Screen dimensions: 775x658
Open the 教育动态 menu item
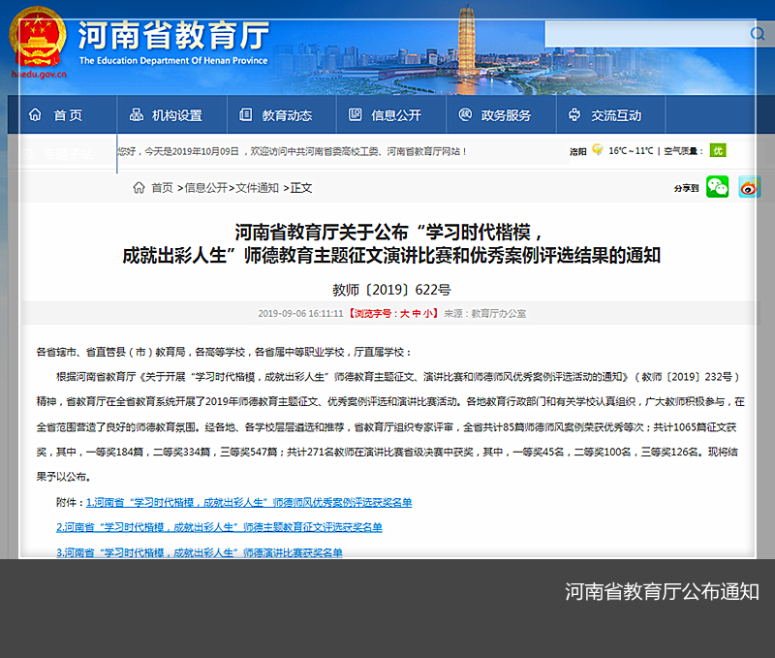[287, 115]
